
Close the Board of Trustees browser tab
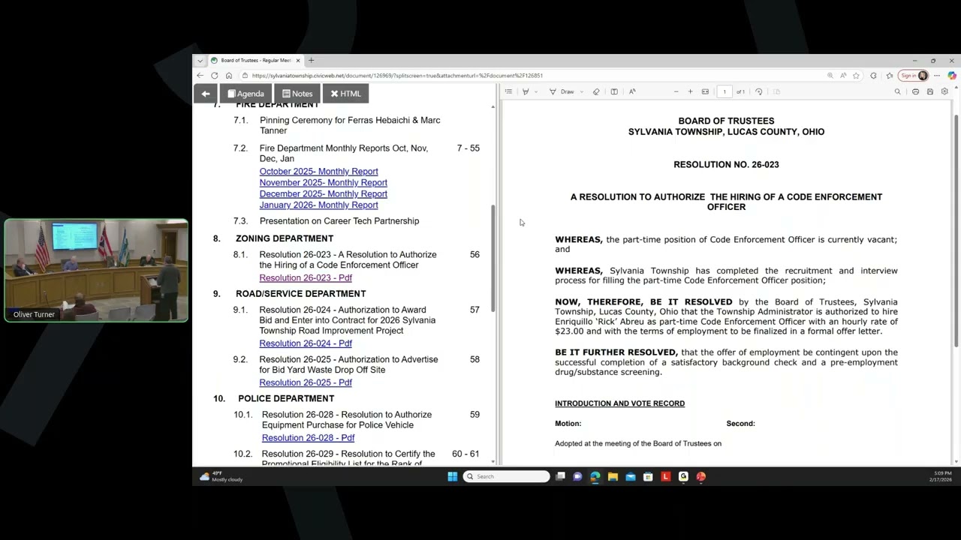click(298, 61)
